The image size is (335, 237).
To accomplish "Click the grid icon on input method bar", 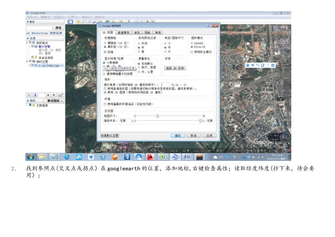I will tap(273, 65).
